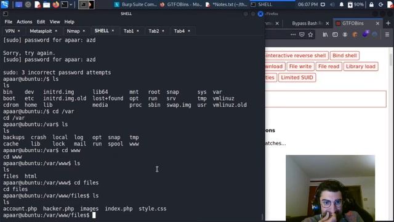394x222 pixels.
Task: Toggle the Firefox sidebar icon
Action: tap(335, 35)
